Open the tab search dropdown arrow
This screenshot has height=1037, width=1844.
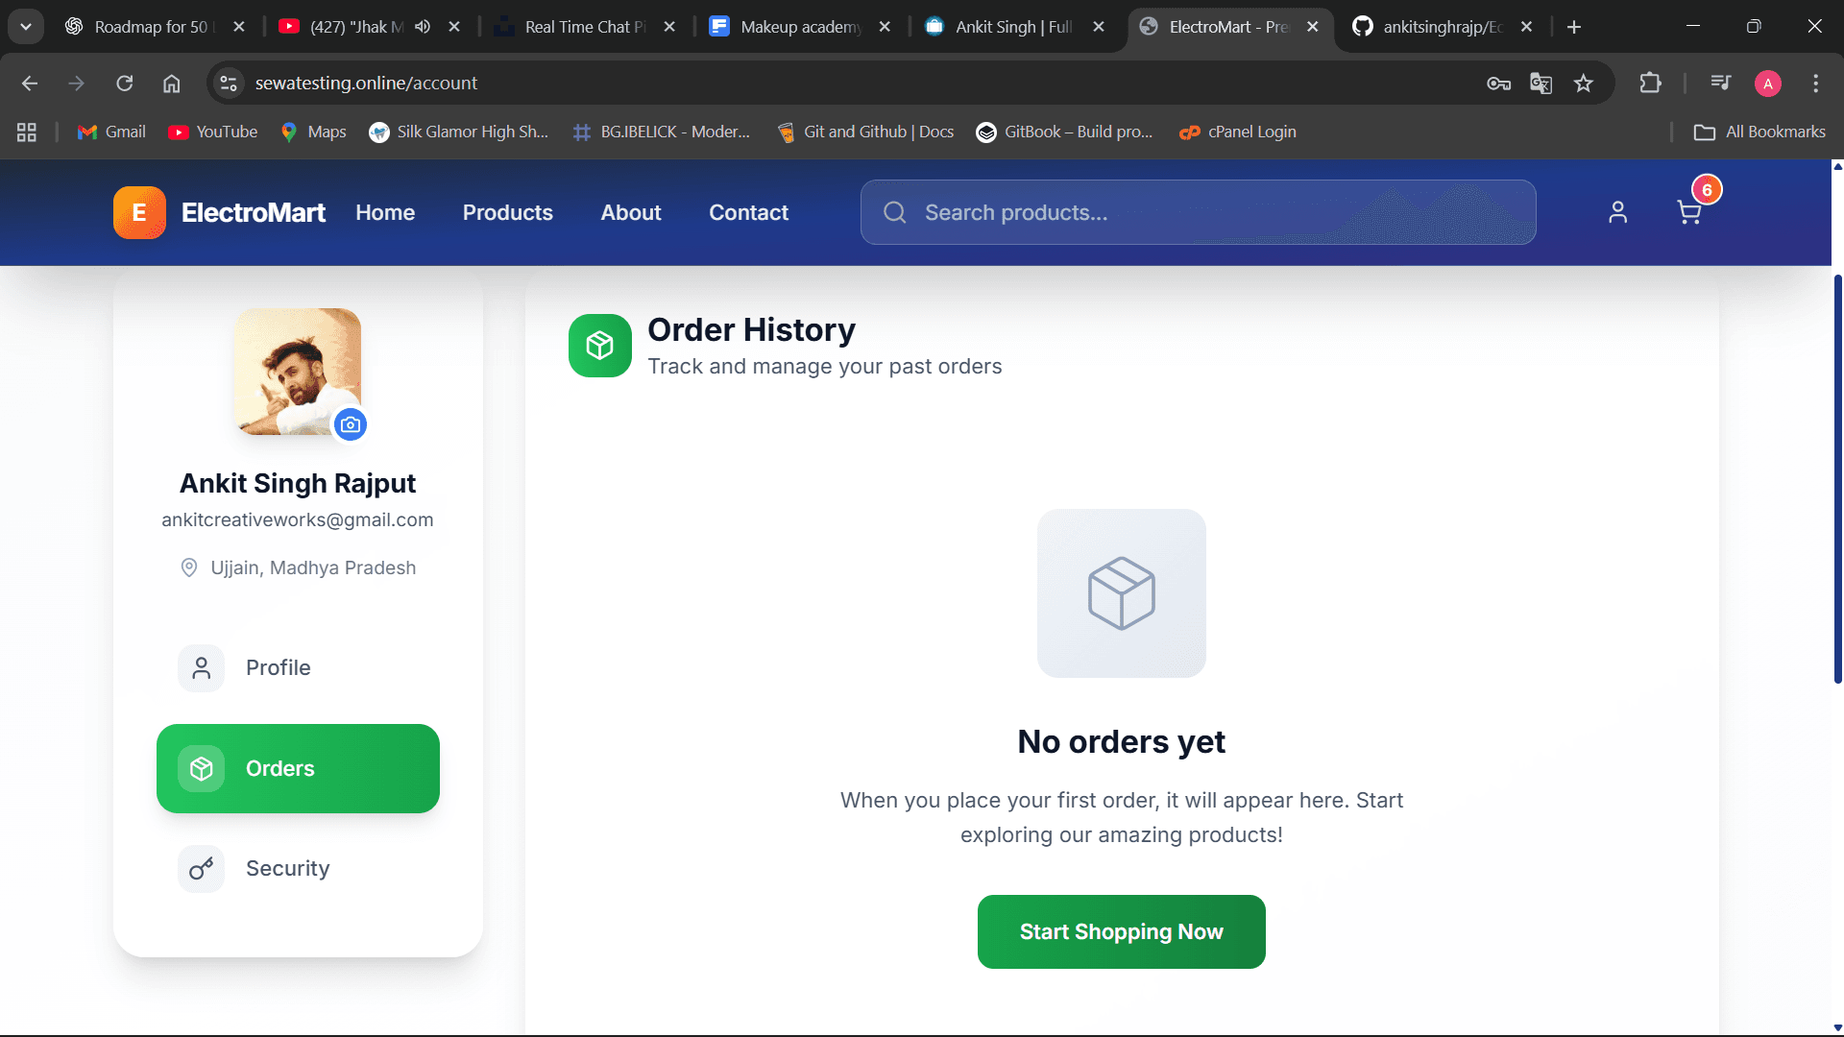coord(26,27)
